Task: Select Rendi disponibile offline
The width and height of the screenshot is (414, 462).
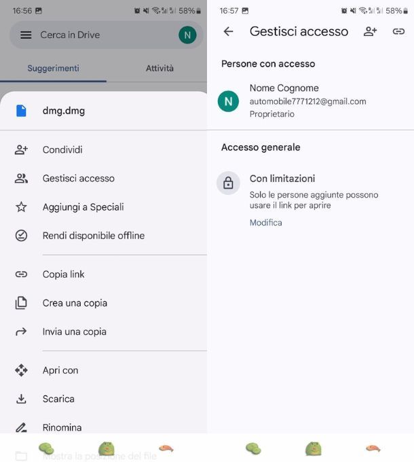Action: [x=94, y=236]
